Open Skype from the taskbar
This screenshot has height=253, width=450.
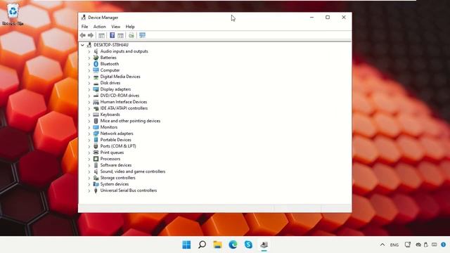pos(248,245)
